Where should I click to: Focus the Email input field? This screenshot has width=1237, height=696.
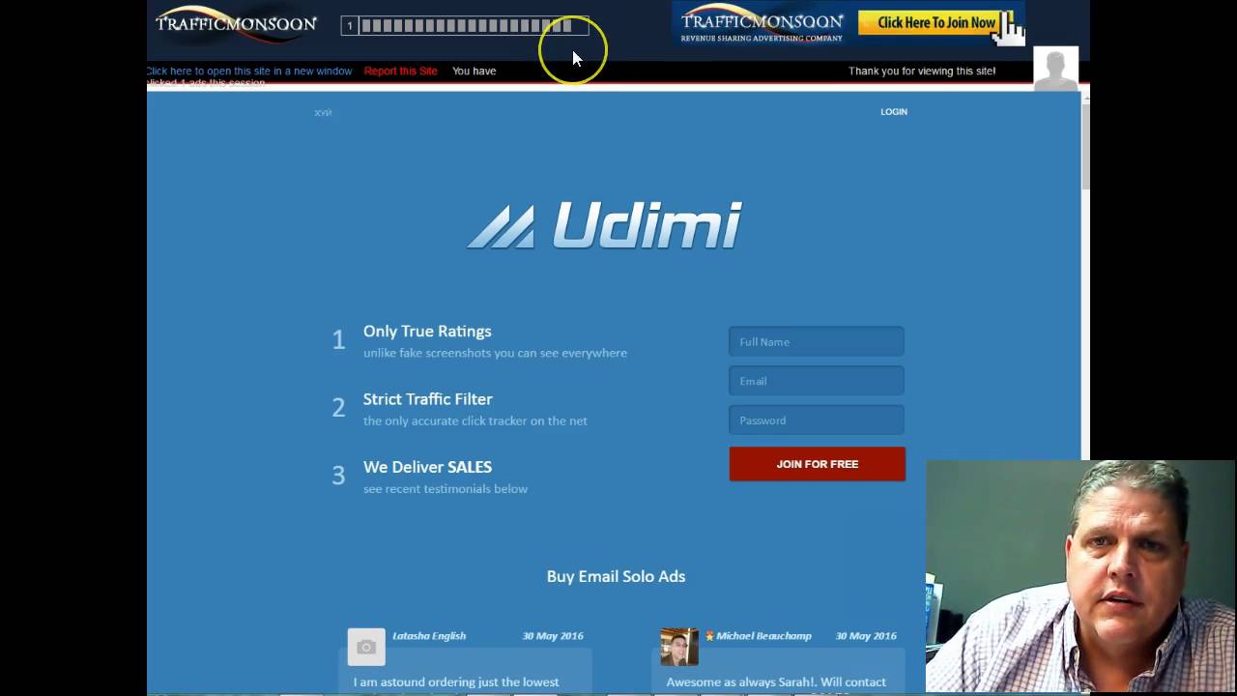point(817,381)
